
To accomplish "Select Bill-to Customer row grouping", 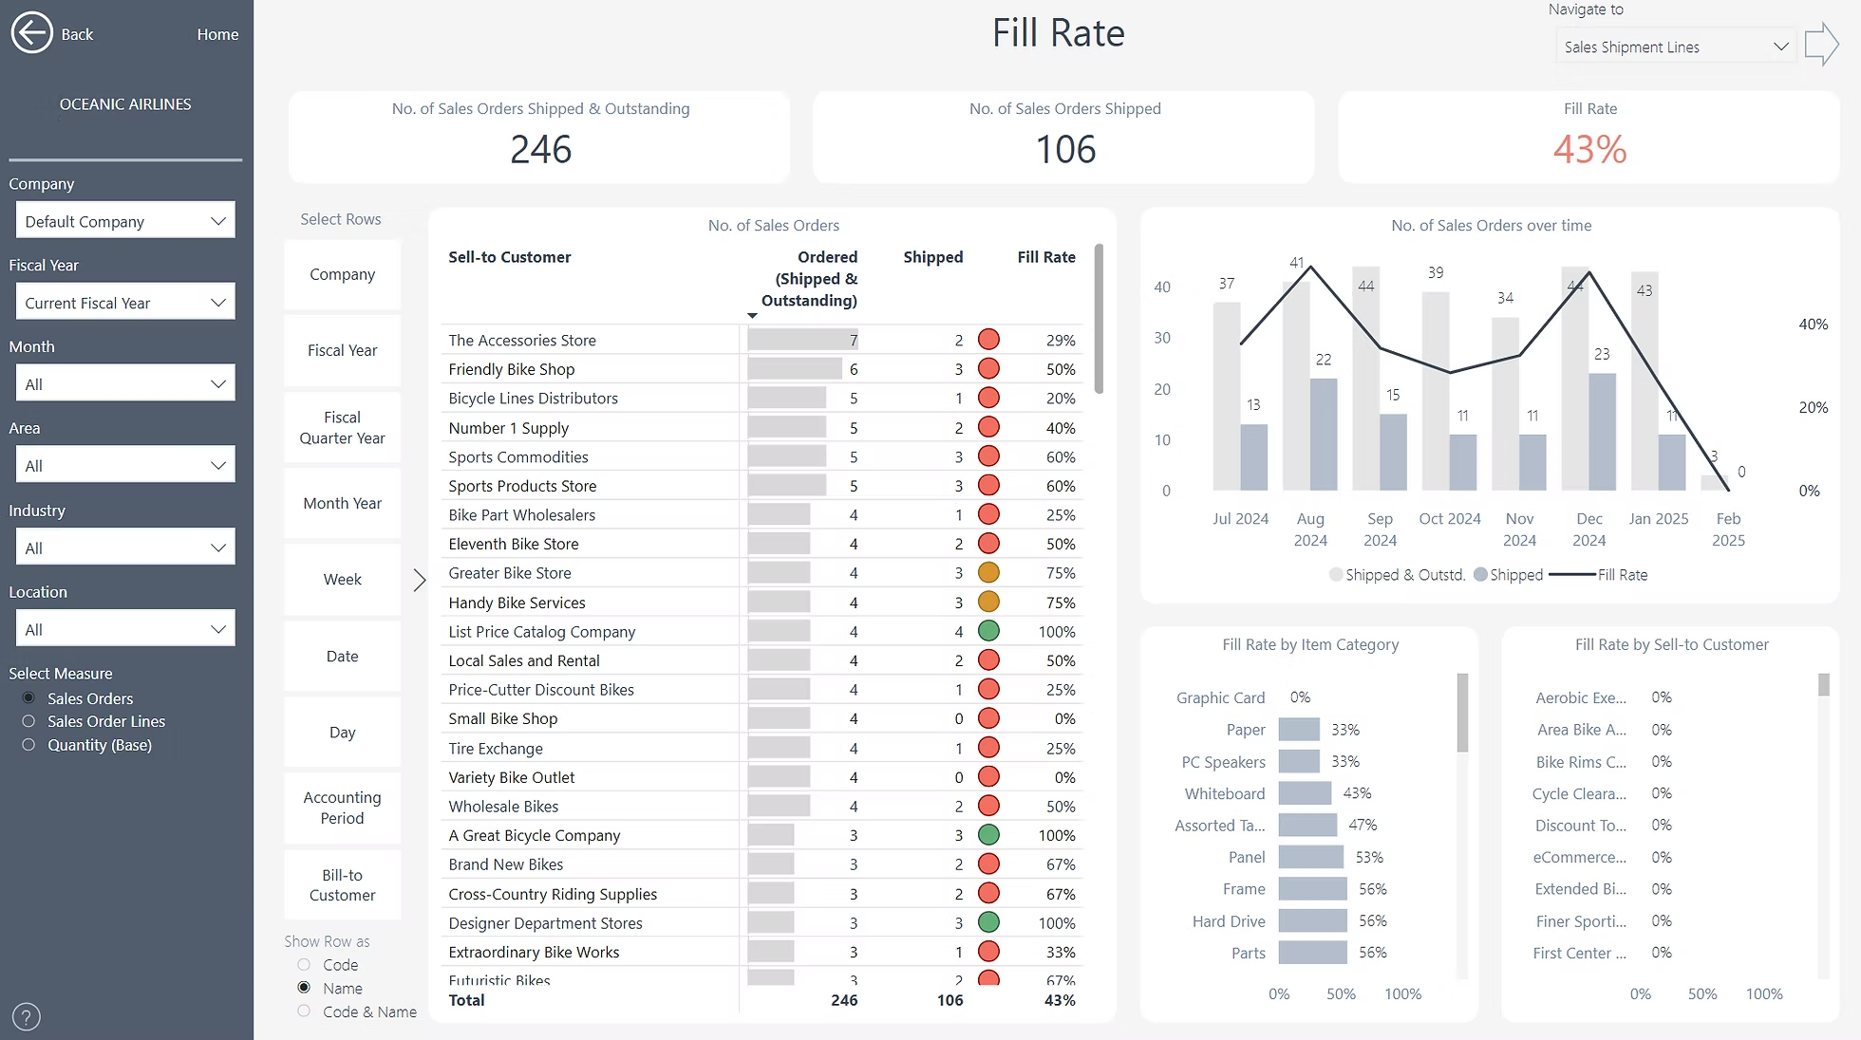I will click(342, 884).
